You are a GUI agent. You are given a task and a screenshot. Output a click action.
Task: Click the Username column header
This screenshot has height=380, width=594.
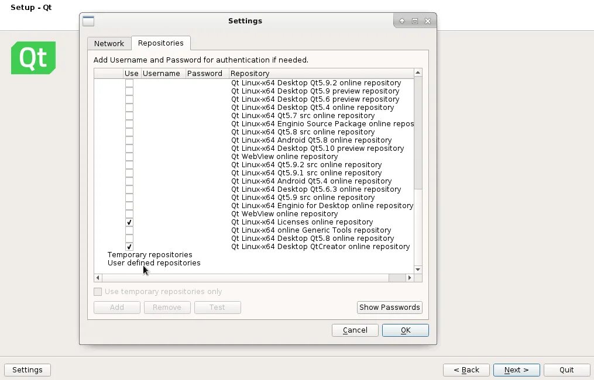[x=163, y=74]
